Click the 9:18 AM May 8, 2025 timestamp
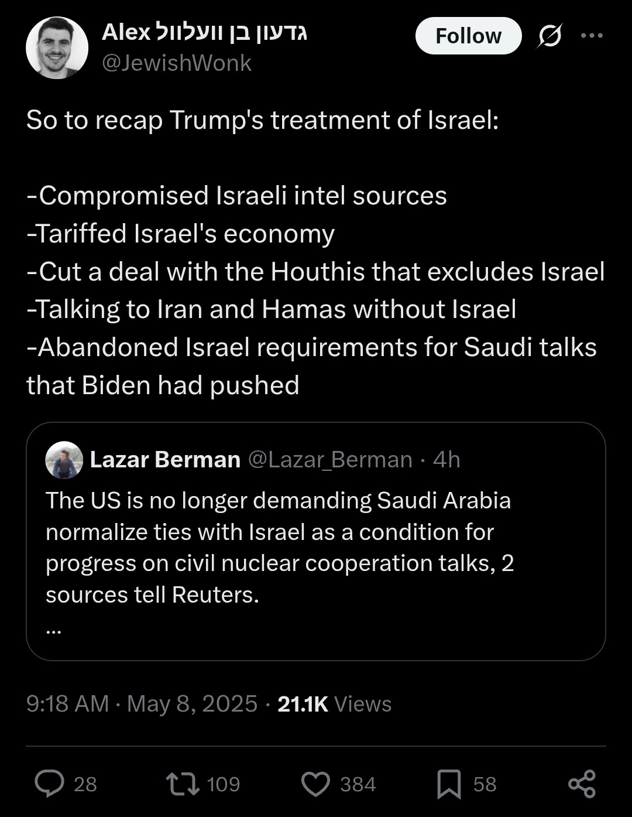Screen dimensions: 632x817 [142, 703]
